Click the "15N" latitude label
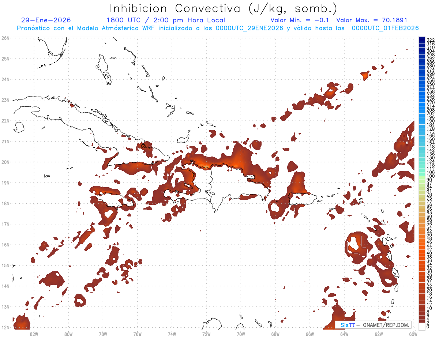 [x=5, y=265]
